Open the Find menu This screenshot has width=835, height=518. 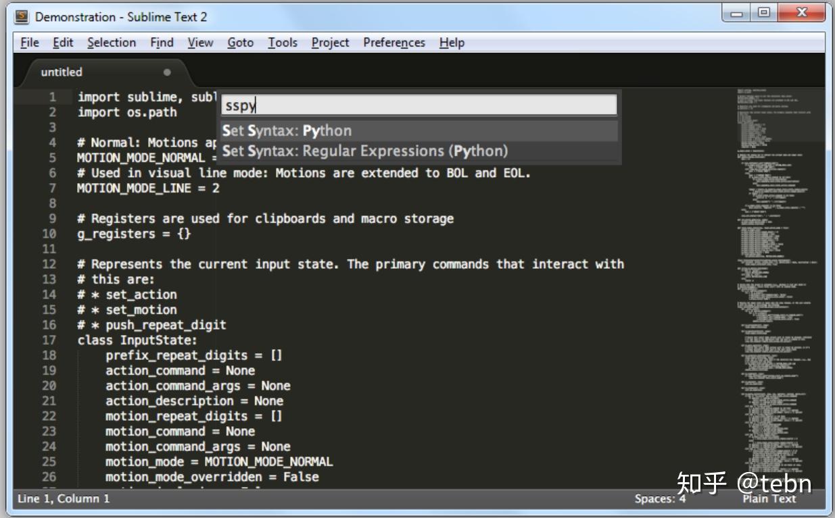click(x=162, y=42)
